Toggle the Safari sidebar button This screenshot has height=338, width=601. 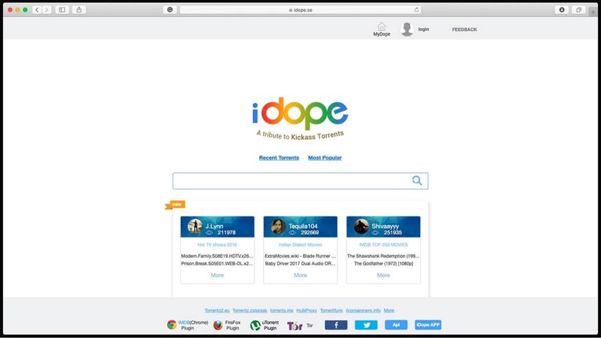tap(62, 10)
